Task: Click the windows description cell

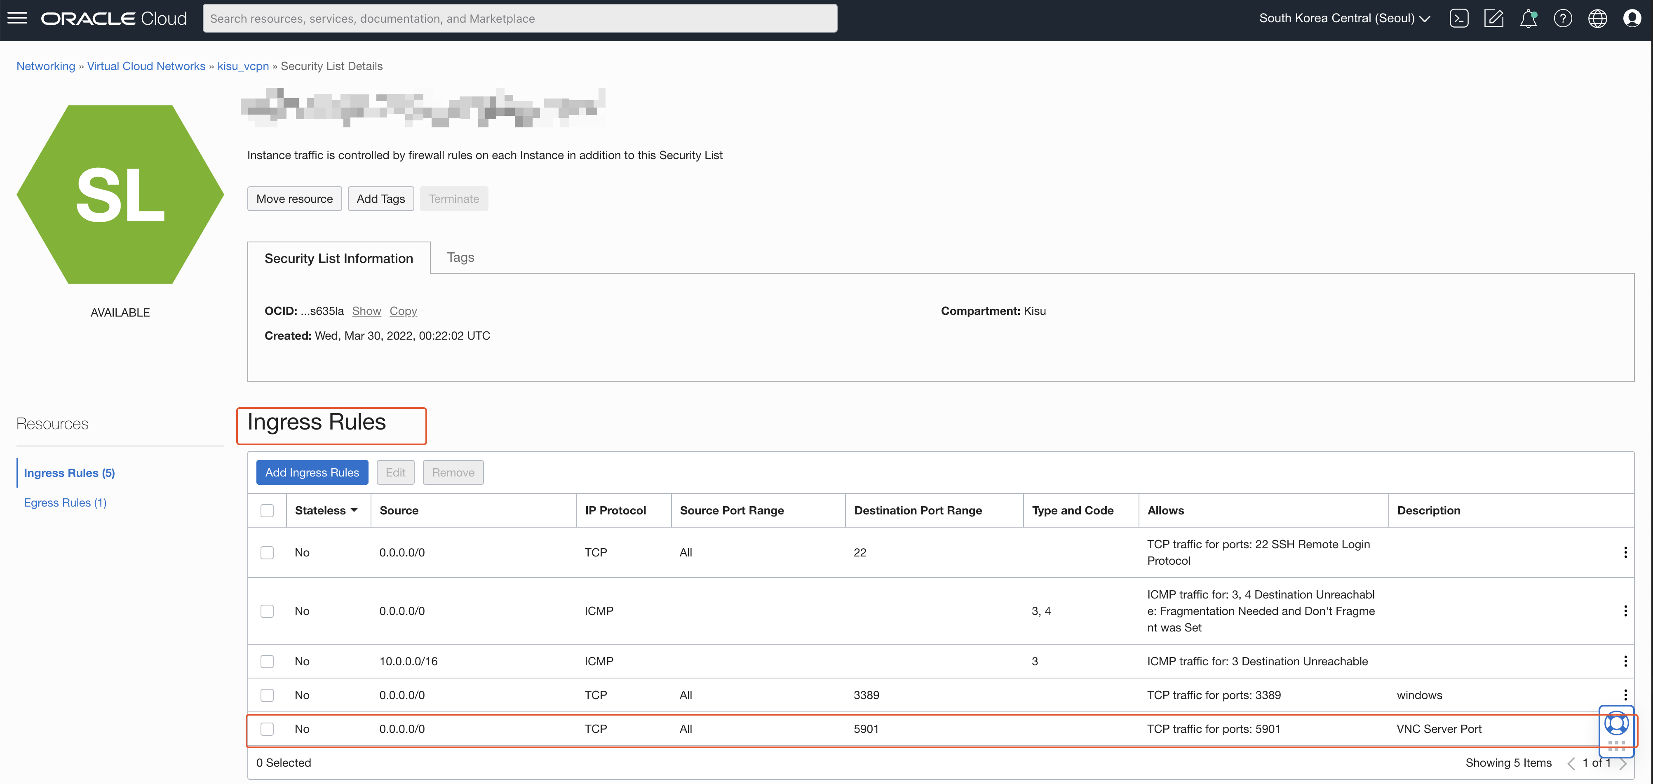Action: click(x=1419, y=695)
